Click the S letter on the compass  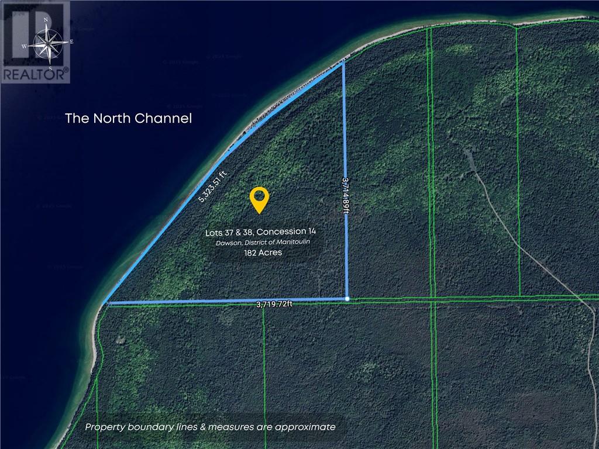(x=50, y=68)
